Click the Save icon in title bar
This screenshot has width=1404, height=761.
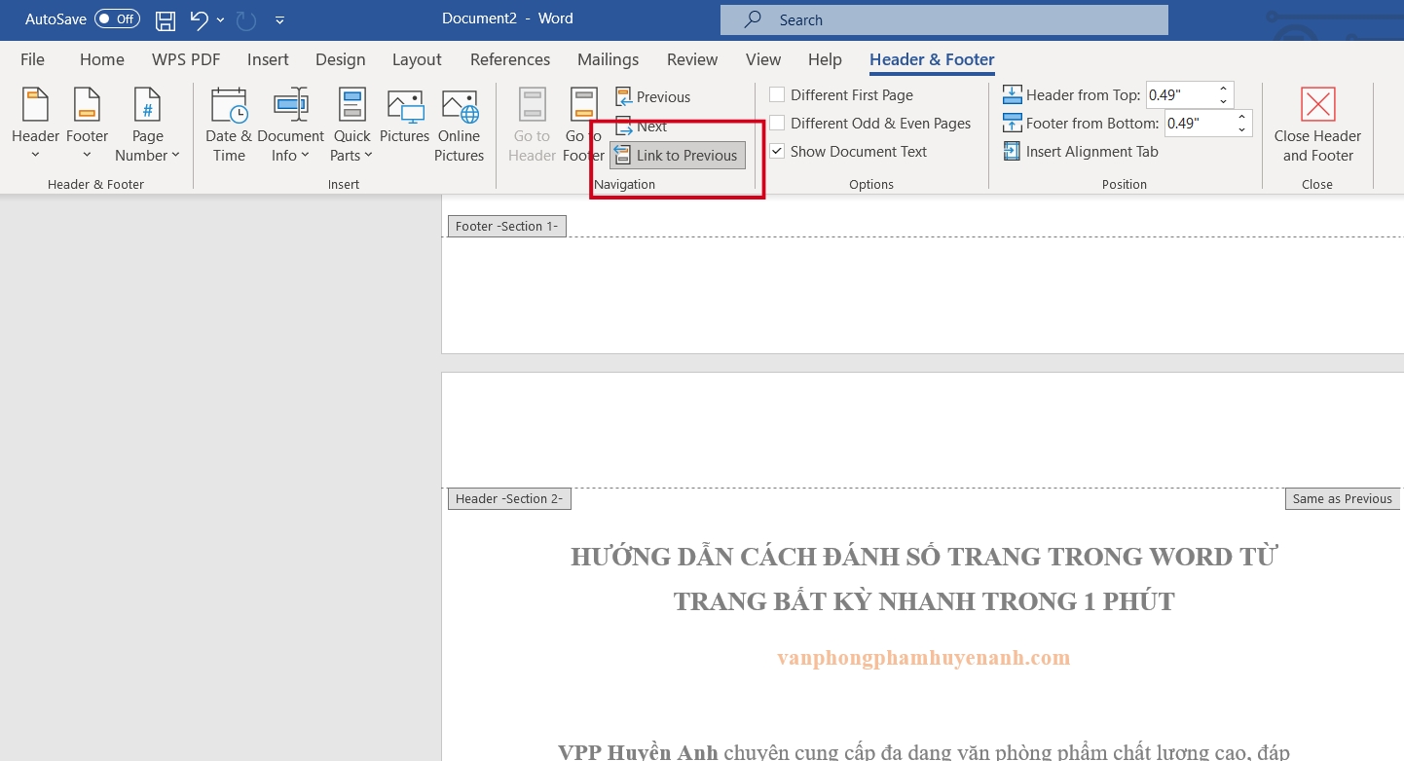click(166, 19)
